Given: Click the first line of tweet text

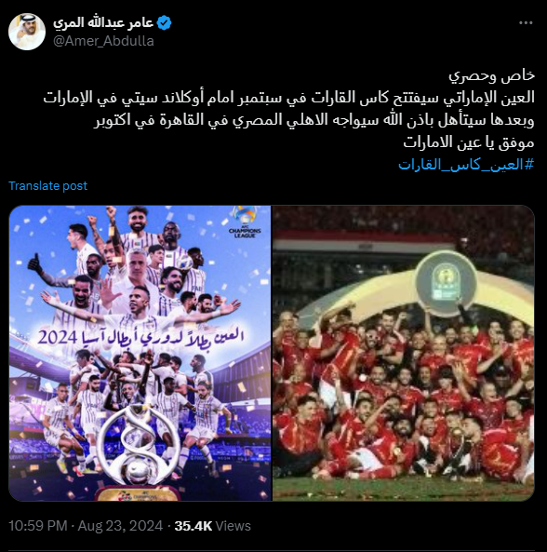Looking at the screenshot, I should [x=491, y=75].
